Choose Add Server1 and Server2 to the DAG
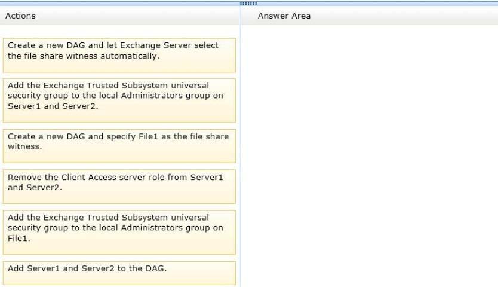Screen dimensions: 498x287 (119, 273)
